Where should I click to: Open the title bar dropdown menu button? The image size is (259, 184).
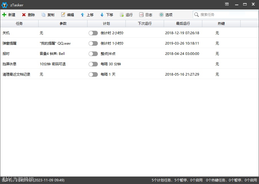coord(227,4)
